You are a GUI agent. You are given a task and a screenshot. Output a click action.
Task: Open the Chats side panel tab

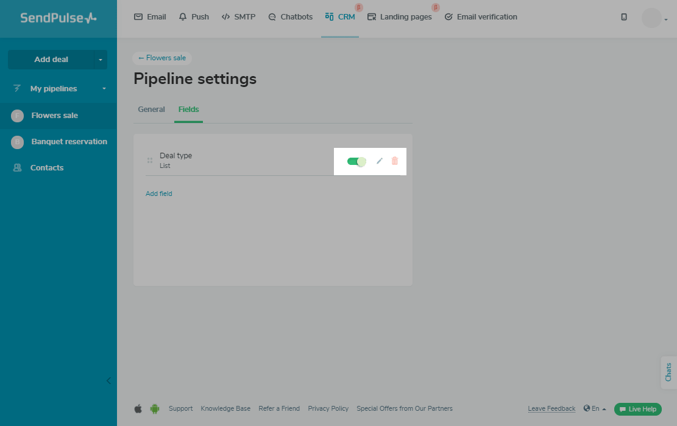(x=668, y=372)
